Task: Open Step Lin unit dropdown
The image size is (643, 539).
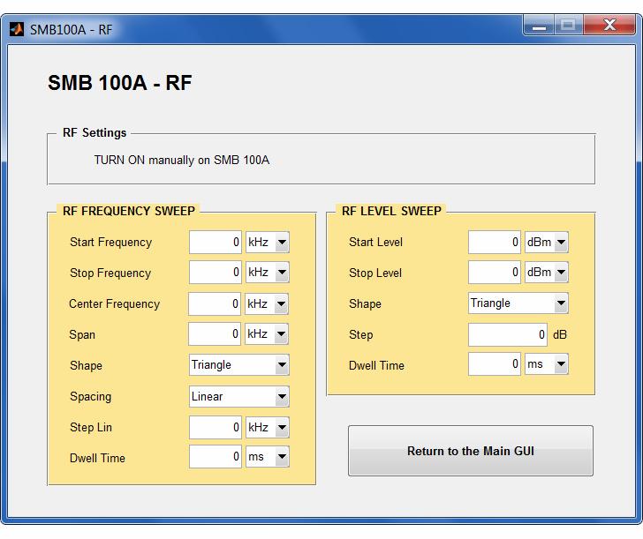Action: tap(268, 428)
